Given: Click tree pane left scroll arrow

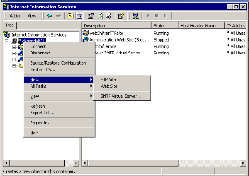Looking at the screenshot, I should pyautogui.click(x=6, y=163).
